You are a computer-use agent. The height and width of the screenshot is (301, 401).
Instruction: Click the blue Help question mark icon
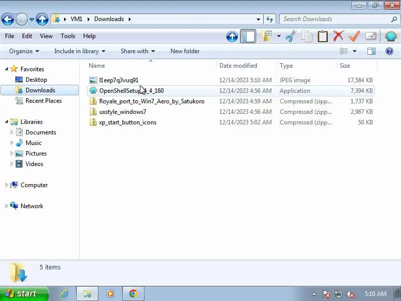[389, 51]
